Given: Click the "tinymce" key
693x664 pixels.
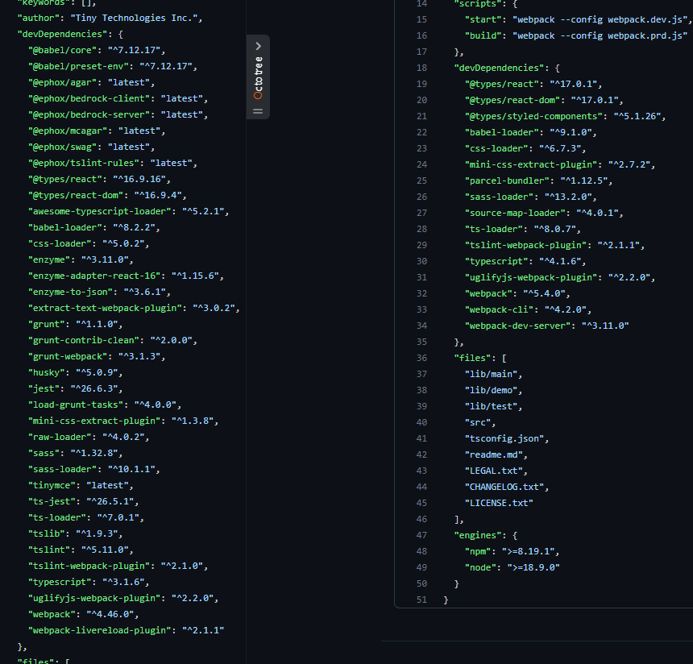Looking at the screenshot, I should click(52, 485).
